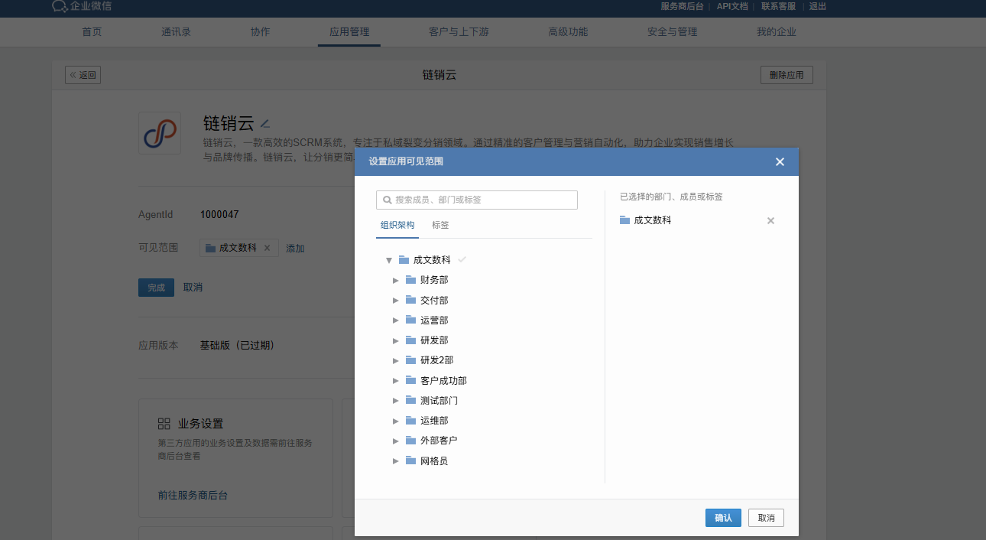Screen dimensions: 986x540
Task: Open 高级功能 navigation item
Action: click(x=568, y=32)
